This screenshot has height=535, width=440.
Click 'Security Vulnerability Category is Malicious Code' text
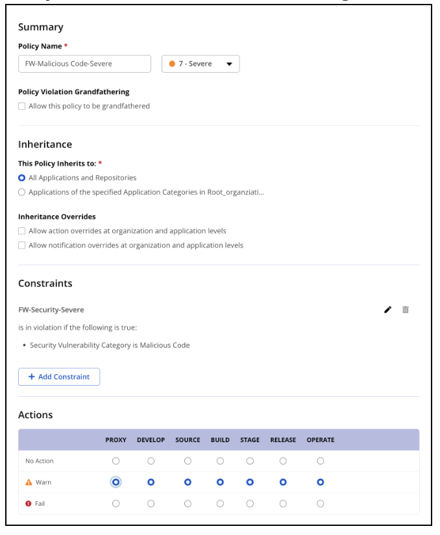pyautogui.click(x=110, y=345)
